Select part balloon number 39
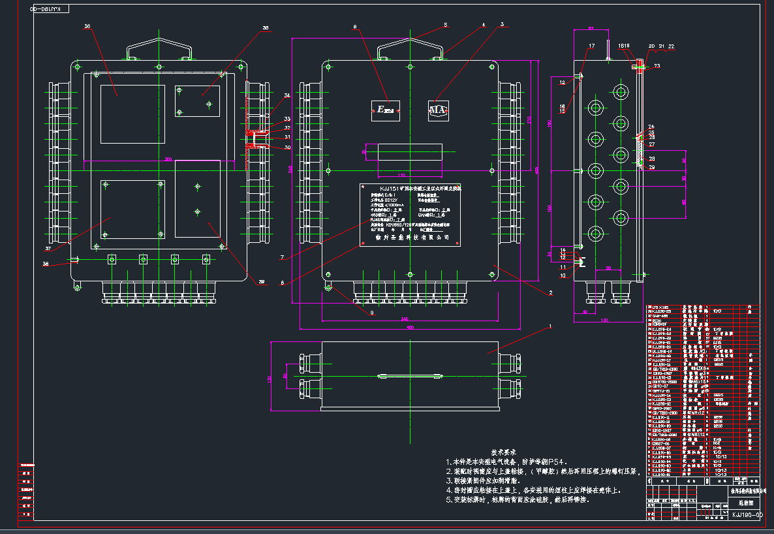Viewport: 774px width, 534px height. [262, 282]
